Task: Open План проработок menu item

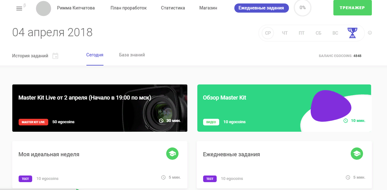Action: (129, 8)
